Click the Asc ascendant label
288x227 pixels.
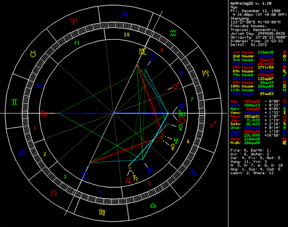[45, 113]
